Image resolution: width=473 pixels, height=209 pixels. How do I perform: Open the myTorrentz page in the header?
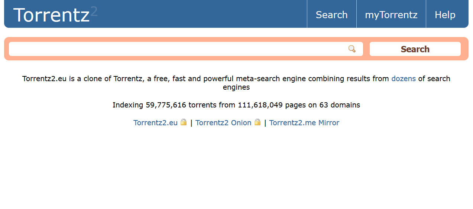tap(391, 15)
